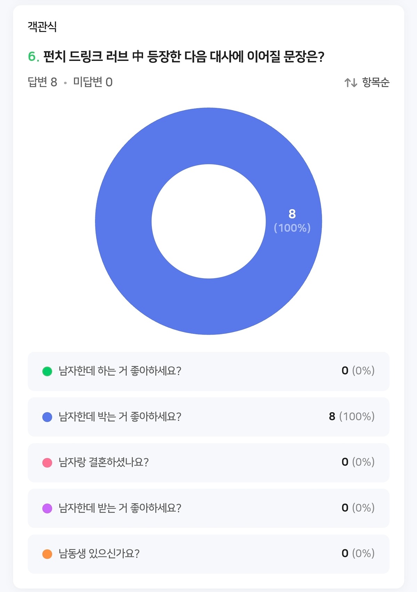This screenshot has height=592, width=417.
Task: Click the 답변 8 response count
Action: click(x=42, y=82)
